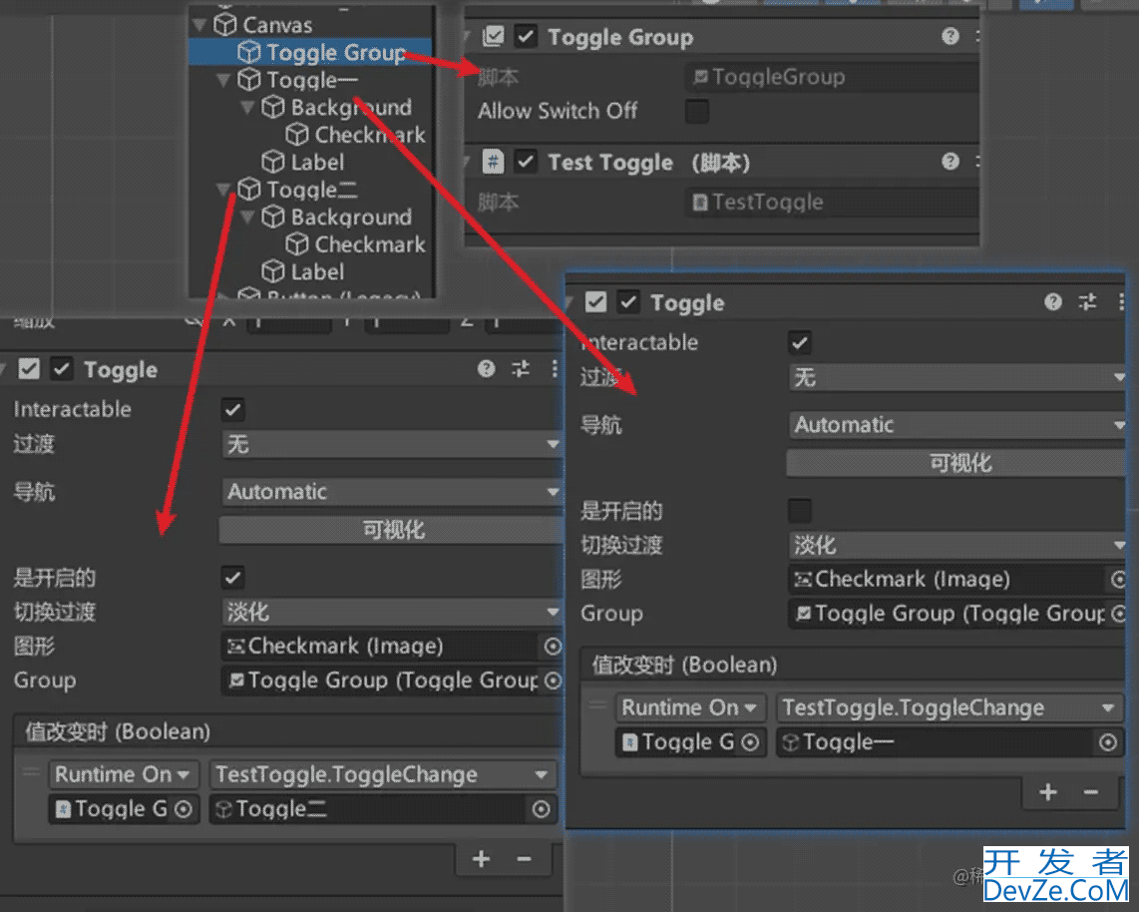Click the cube icon next to Toggle一
This screenshot has height=912, width=1139.
pyautogui.click(x=249, y=79)
